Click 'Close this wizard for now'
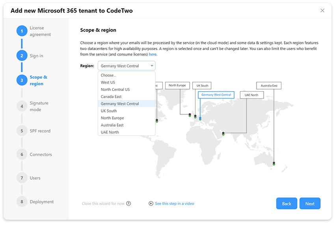The image size is (335, 228). (x=103, y=204)
